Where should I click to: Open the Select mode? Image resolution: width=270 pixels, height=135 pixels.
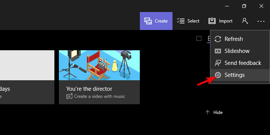coord(188,21)
